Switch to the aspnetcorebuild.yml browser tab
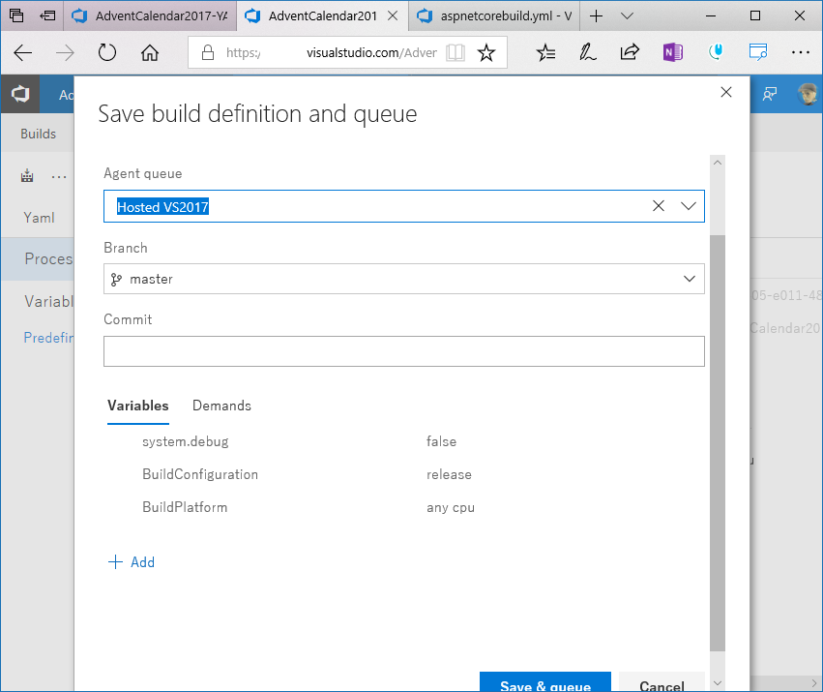Image resolution: width=823 pixels, height=692 pixels. (495, 15)
